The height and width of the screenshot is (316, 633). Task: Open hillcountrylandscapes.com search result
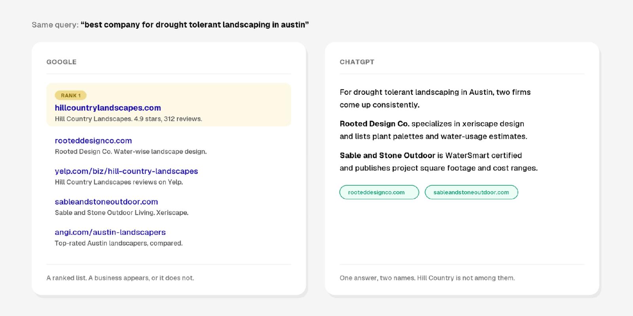point(108,108)
